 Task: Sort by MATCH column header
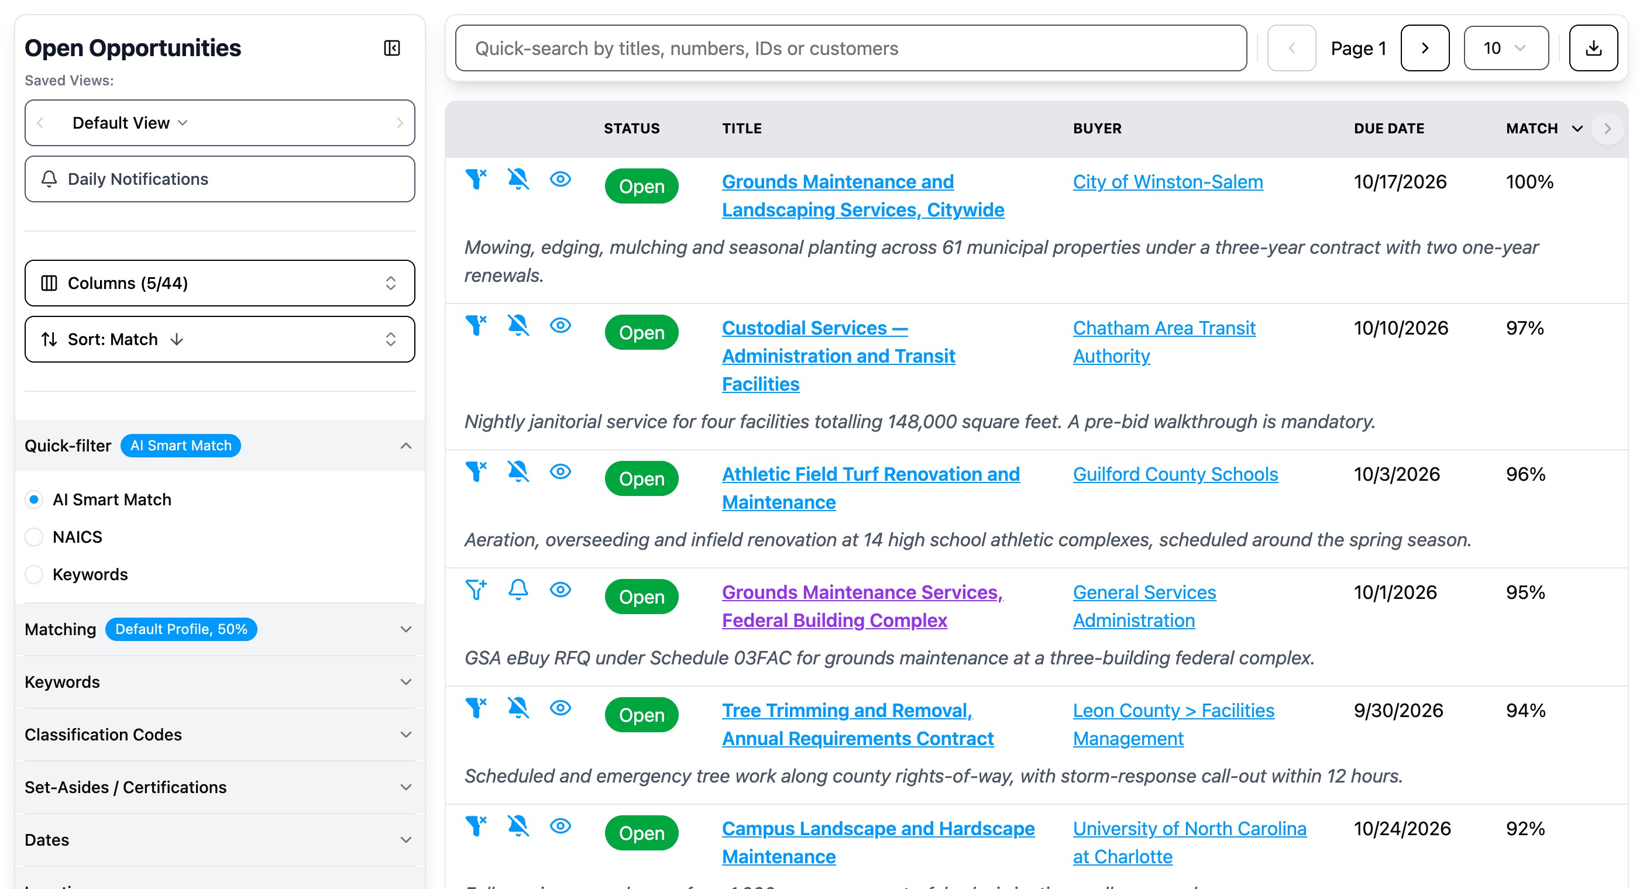(x=1544, y=128)
